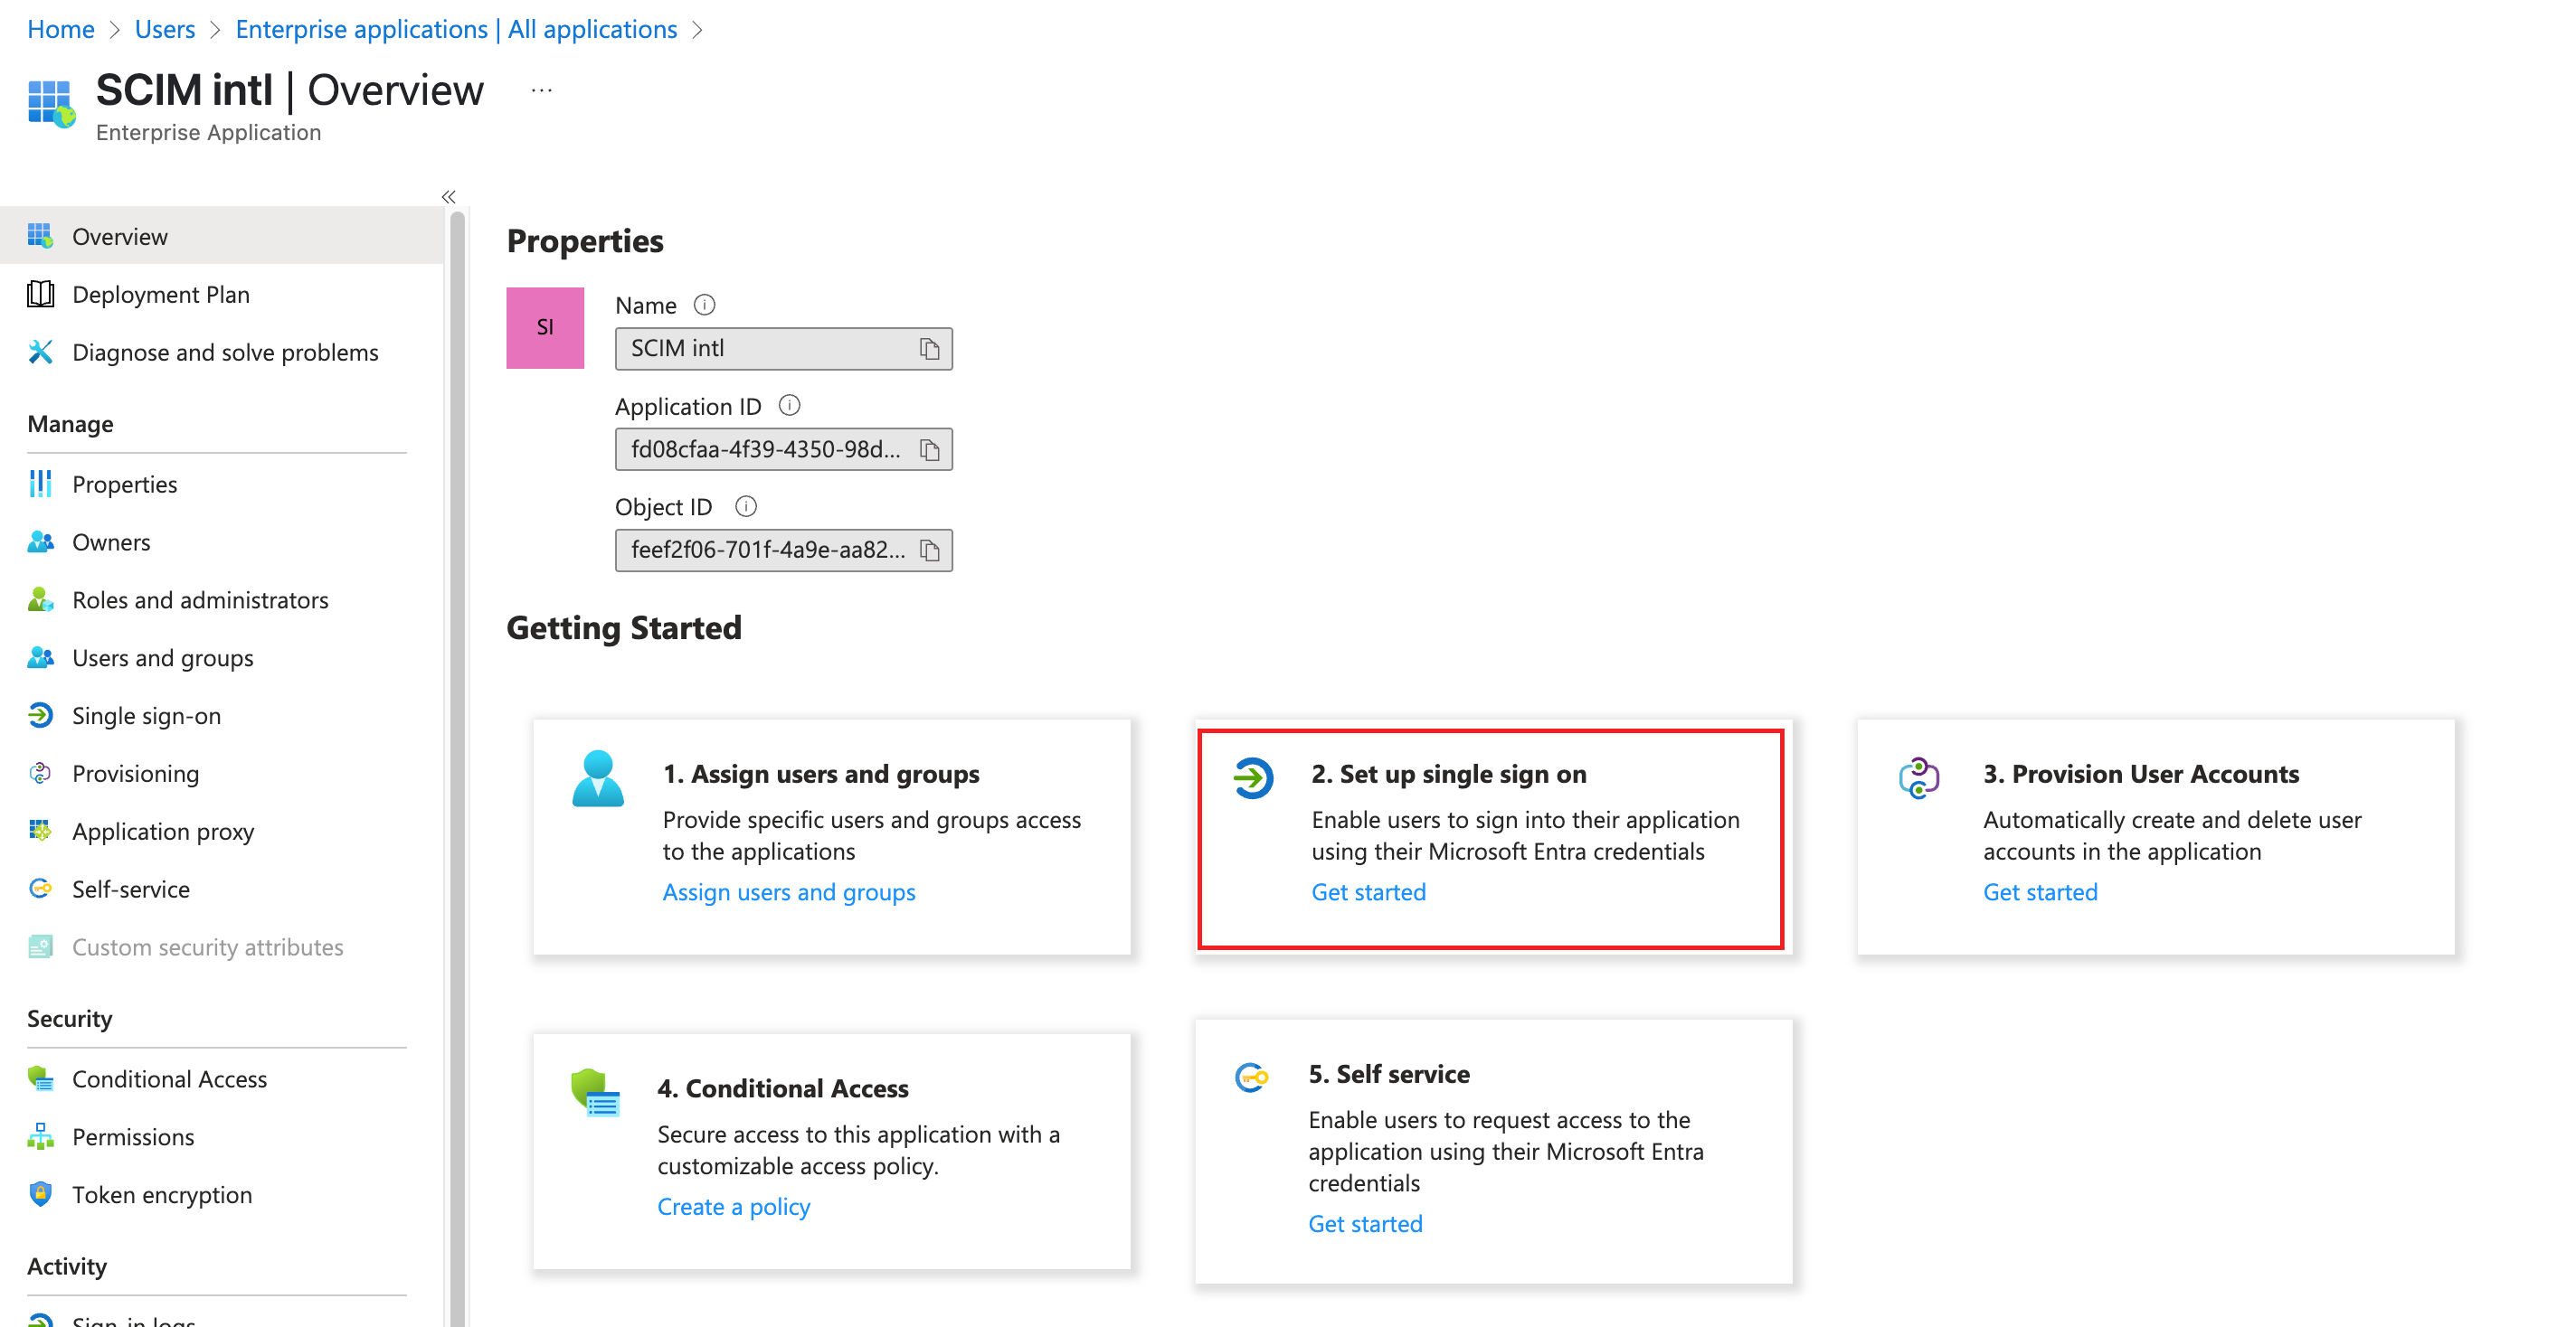Click the sidebar vertical scrollbar

(x=457, y=759)
